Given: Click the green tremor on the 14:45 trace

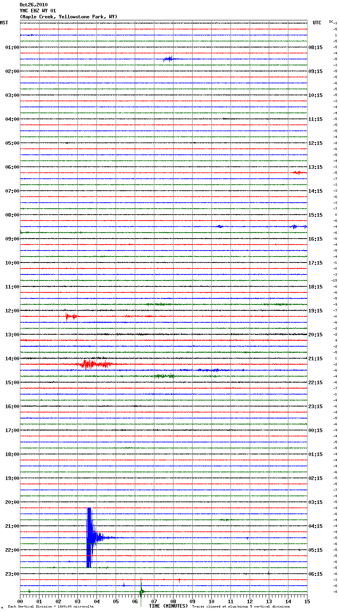Looking at the screenshot, I should [x=164, y=376].
